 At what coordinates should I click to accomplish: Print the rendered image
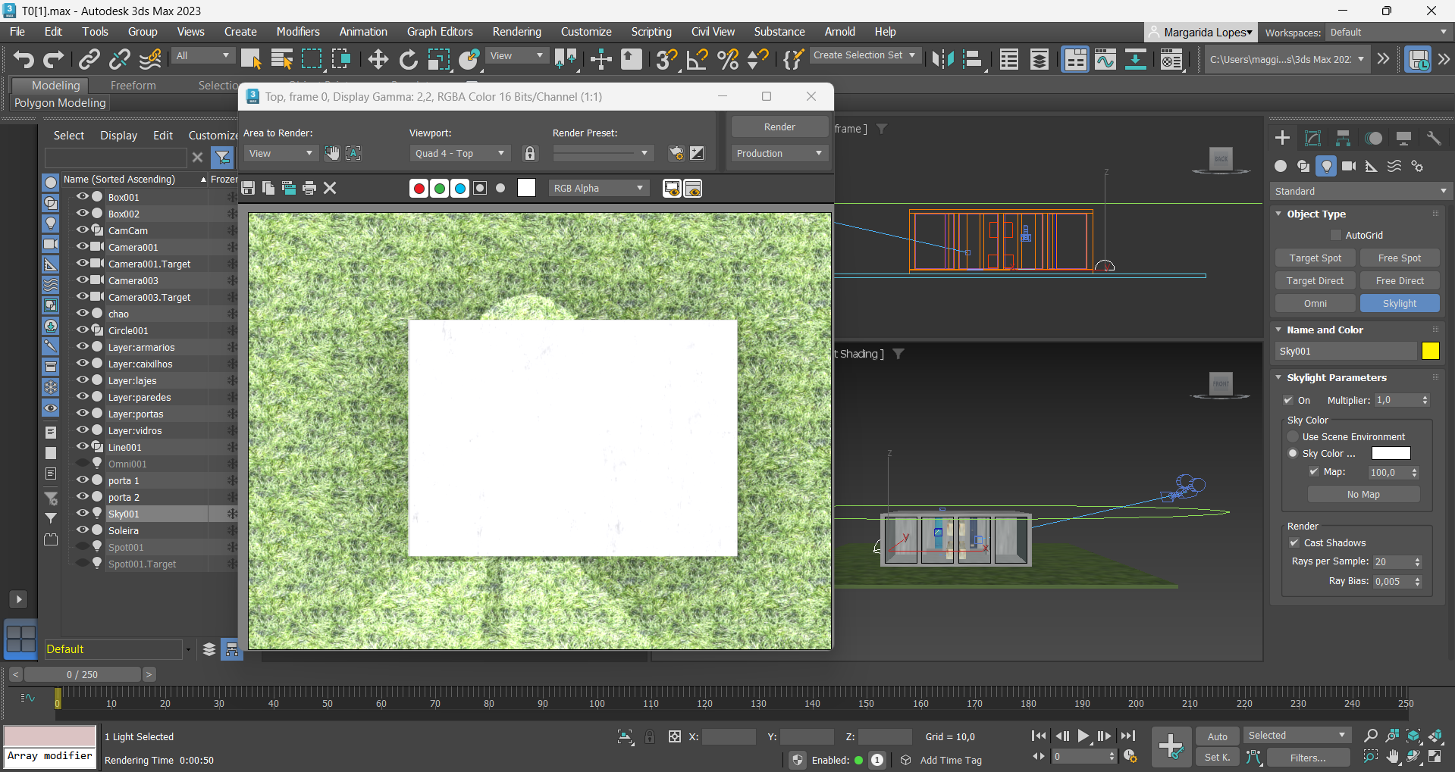(x=309, y=188)
